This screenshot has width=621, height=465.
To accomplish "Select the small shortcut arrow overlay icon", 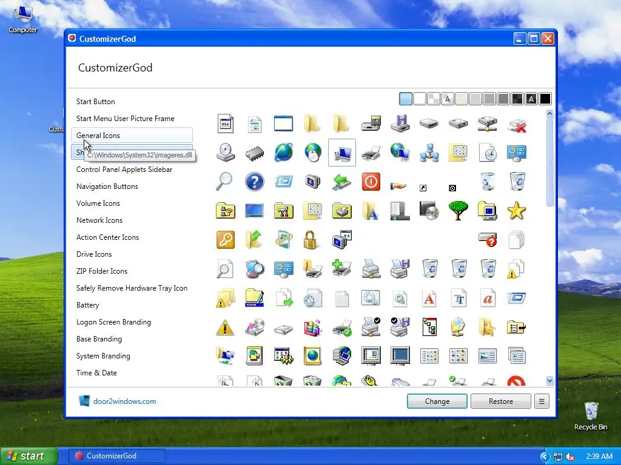I will click(423, 188).
